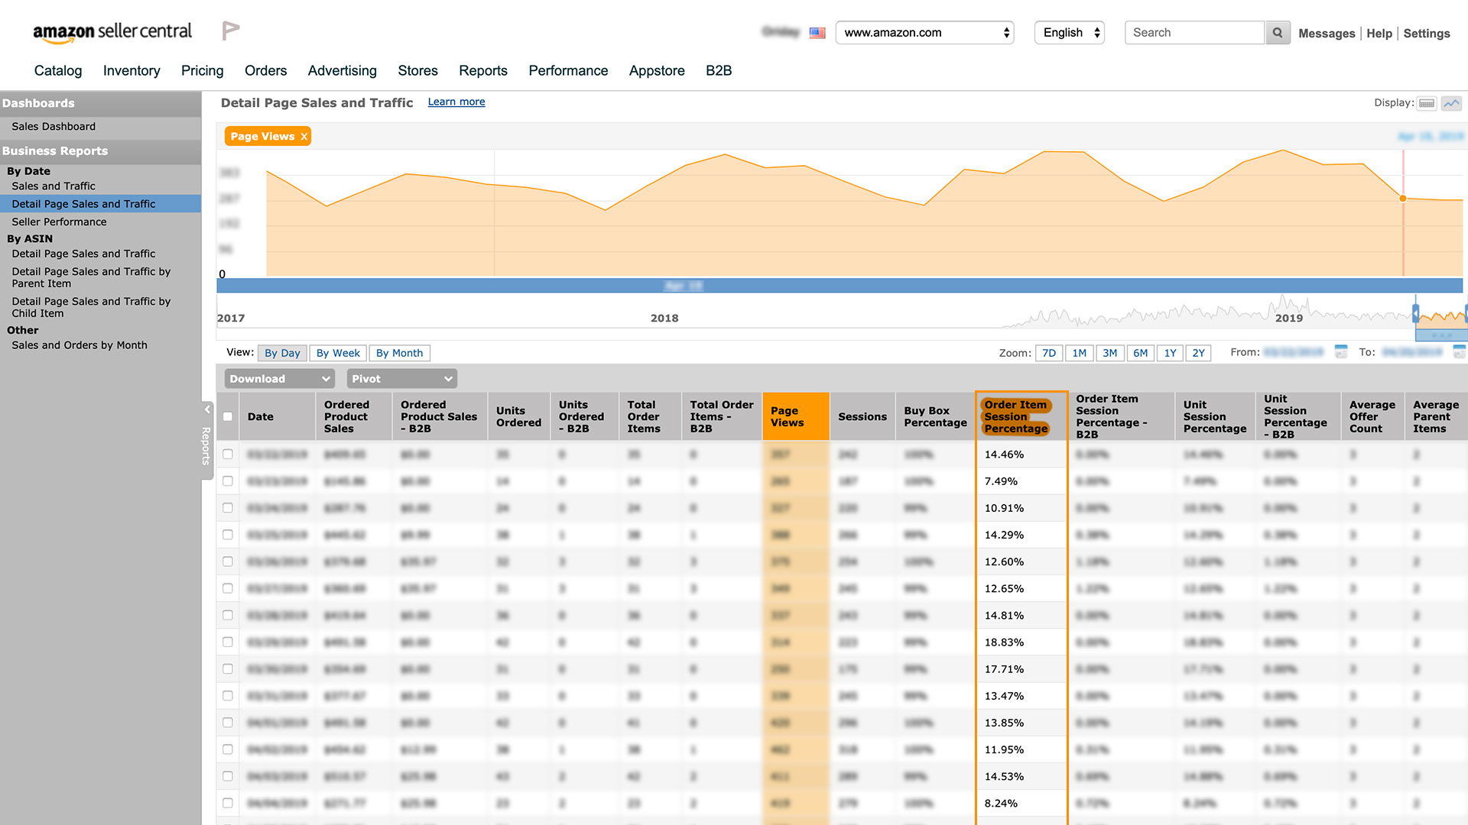This screenshot has height=825, width=1468.
Task: Collapse the Reports side panel arrow
Action: point(207,410)
